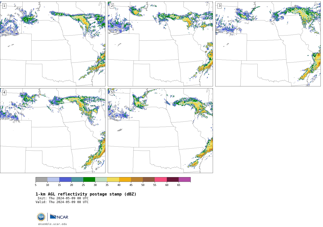
Task: Click the tan-brown 45-50 dBZ swatch
Action: [x=137, y=179]
